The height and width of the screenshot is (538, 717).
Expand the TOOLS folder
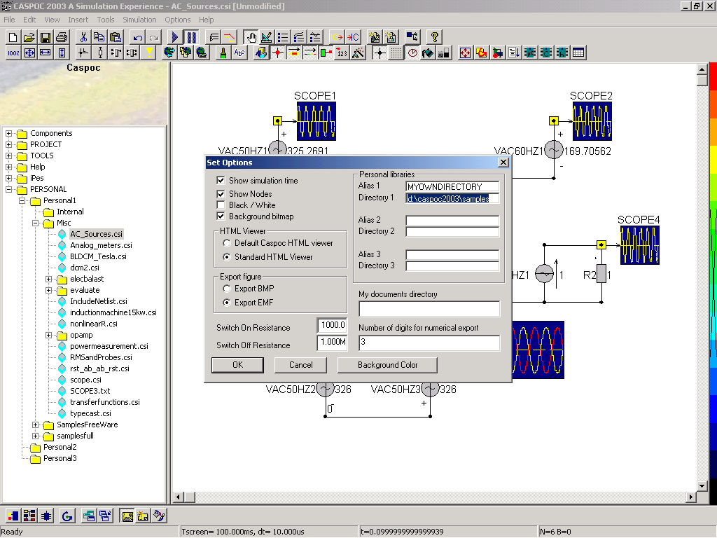click(8, 156)
